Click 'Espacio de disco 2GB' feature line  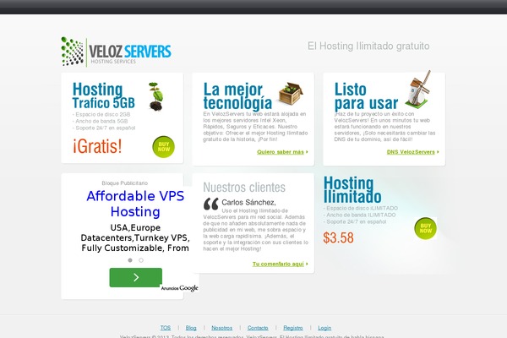pos(101,115)
